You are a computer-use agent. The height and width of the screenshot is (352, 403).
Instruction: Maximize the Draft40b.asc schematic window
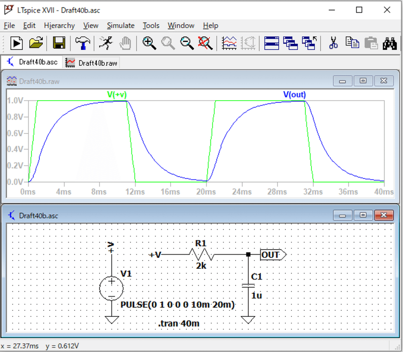click(x=363, y=215)
